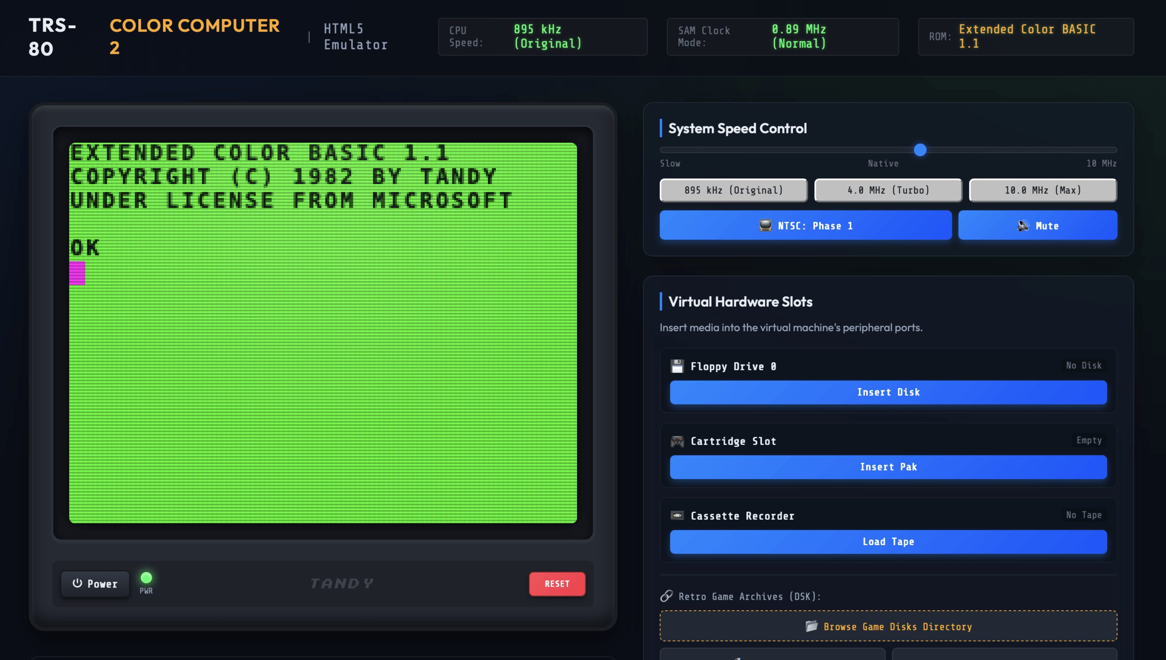This screenshot has height=660, width=1166.
Task: Click the 'Insert media into the virtual machine's' description
Action: 791,327
